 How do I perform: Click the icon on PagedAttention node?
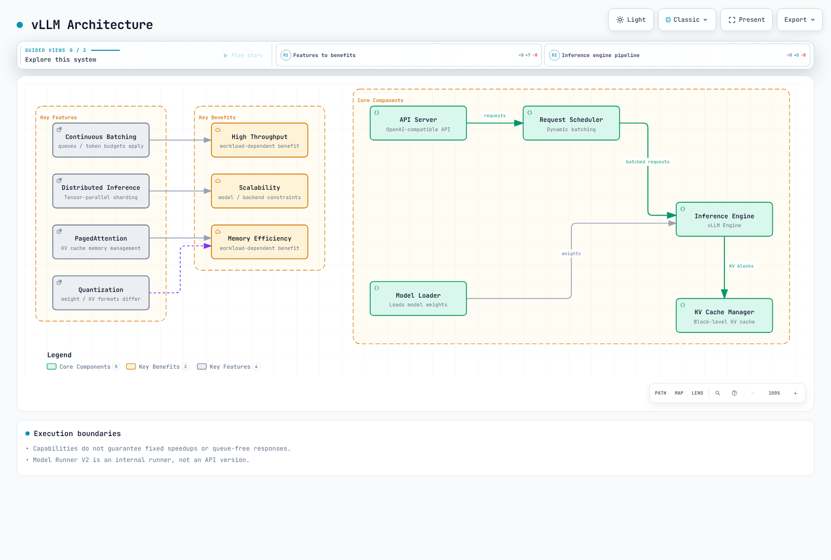pos(59,231)
